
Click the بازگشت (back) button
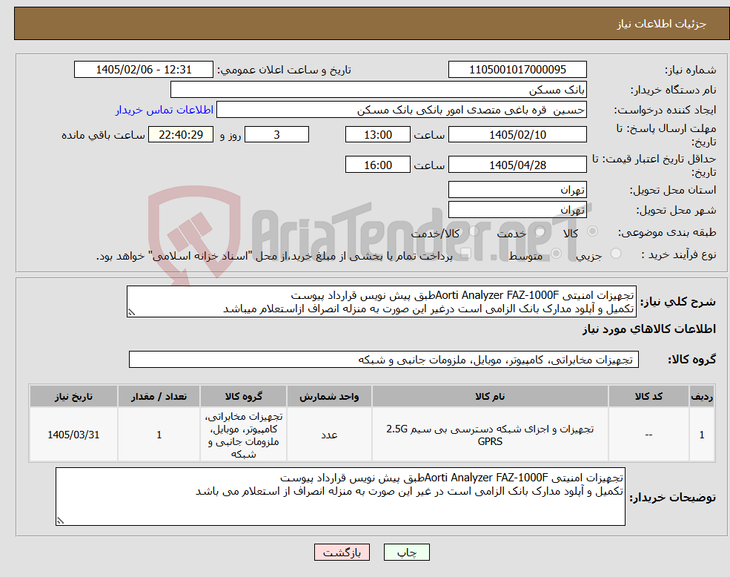[x=342, y=553]
